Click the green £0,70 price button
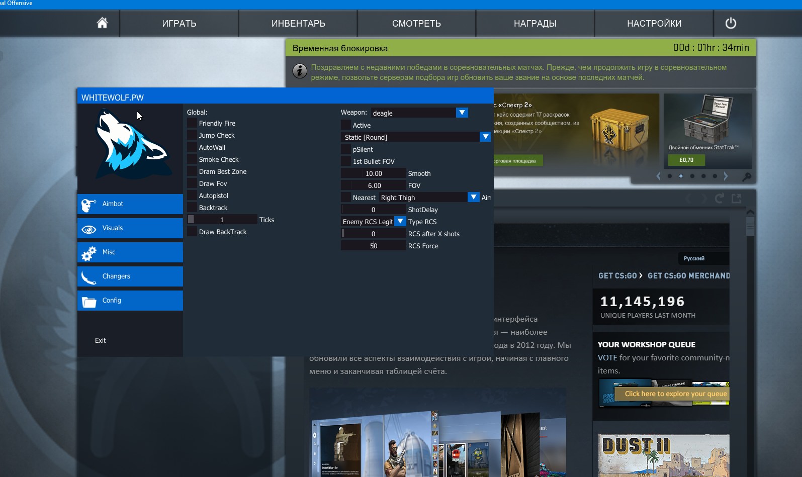Viewport: 802px width, 477px height. [686, 160]
